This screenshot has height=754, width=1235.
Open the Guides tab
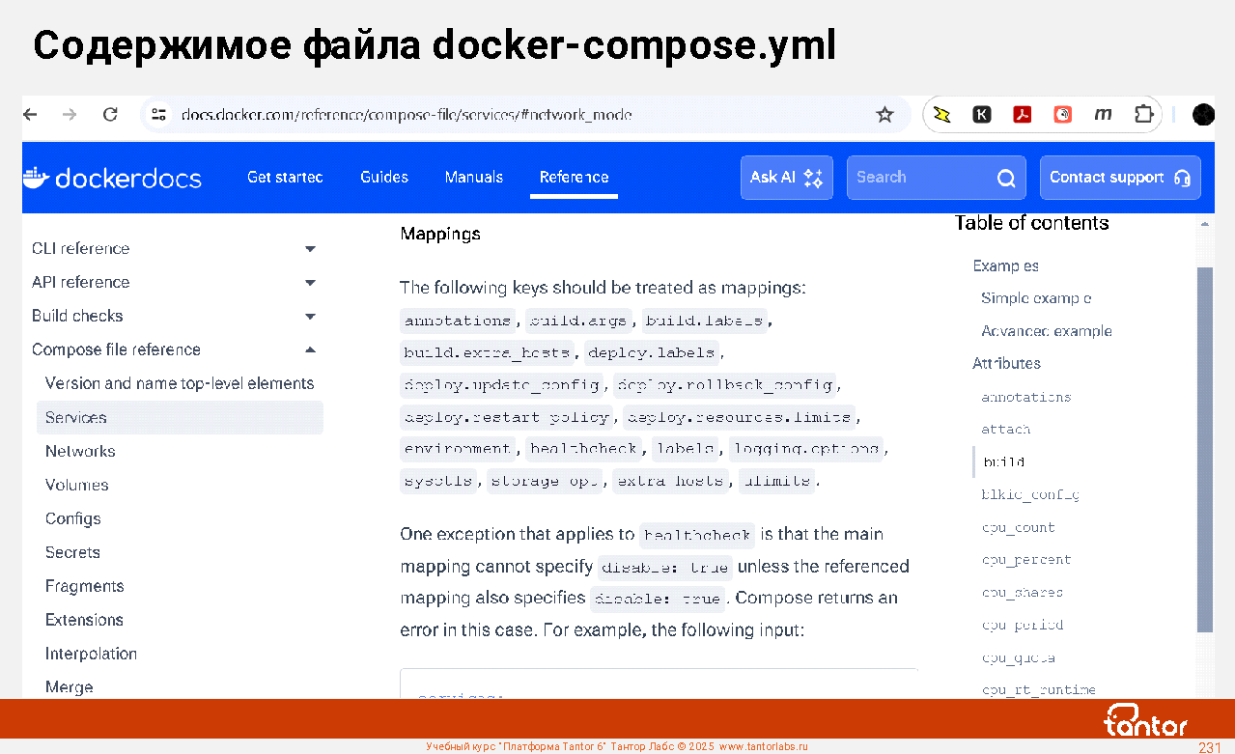click(384, 178)
